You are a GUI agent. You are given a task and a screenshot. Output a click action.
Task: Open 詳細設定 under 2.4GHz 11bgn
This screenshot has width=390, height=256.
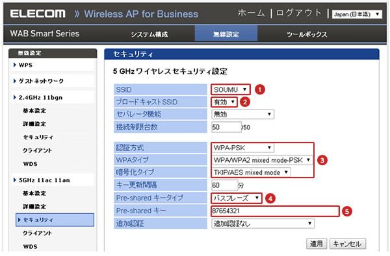[34, 124]
